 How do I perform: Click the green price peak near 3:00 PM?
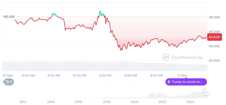(102, 14)
